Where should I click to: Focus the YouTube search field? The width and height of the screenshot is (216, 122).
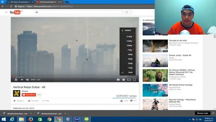(78, 12)
